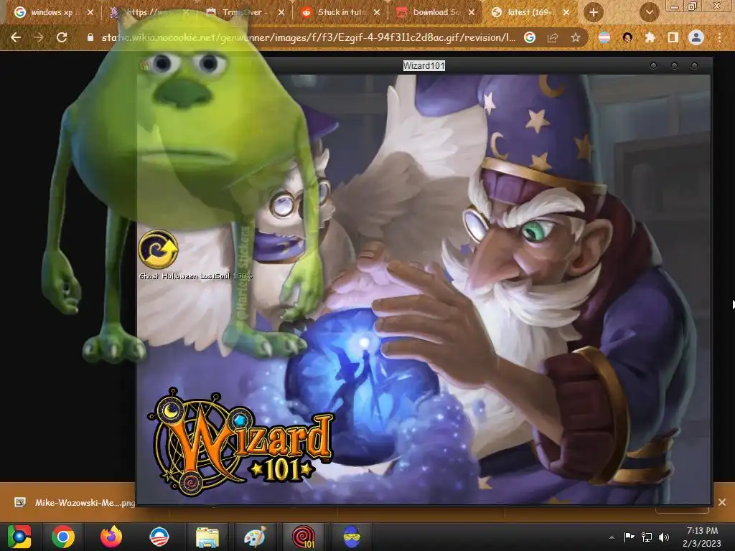Screen dimensions: 735x551
Task: Open the blue masked-face taskbar app
Action: [x=352, y=537]
